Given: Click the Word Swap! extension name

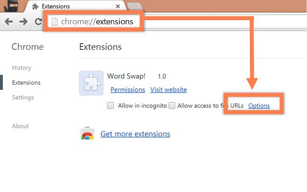Looking at the screenshot, I should pos(126,76).
